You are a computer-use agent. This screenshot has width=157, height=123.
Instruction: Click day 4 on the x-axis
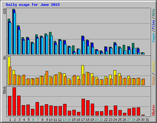pos(24,120)
